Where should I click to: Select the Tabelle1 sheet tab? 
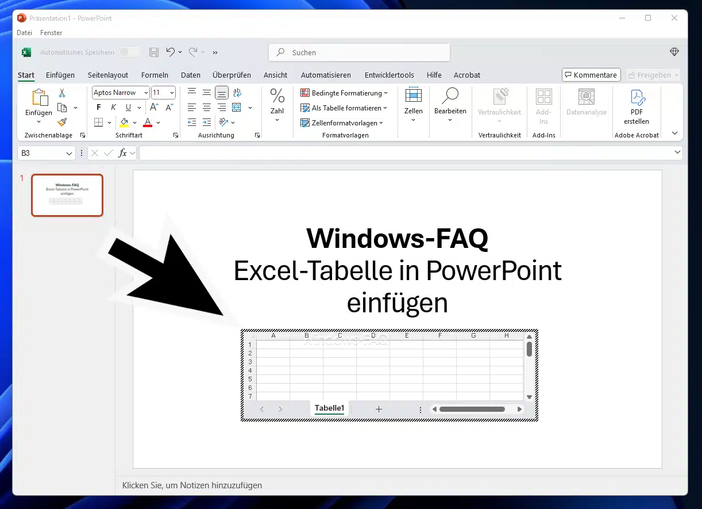click(329, 408)
